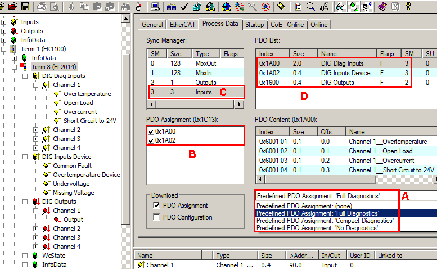Expand Channel 4 under DIG Outputs
437x269 pixels.
click(35, 247)
